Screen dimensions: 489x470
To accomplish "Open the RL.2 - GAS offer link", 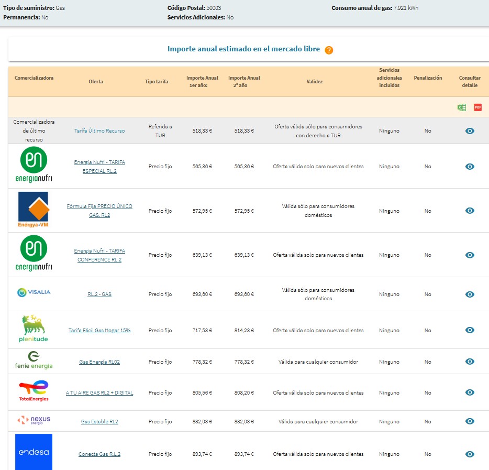I will (99, 294).
